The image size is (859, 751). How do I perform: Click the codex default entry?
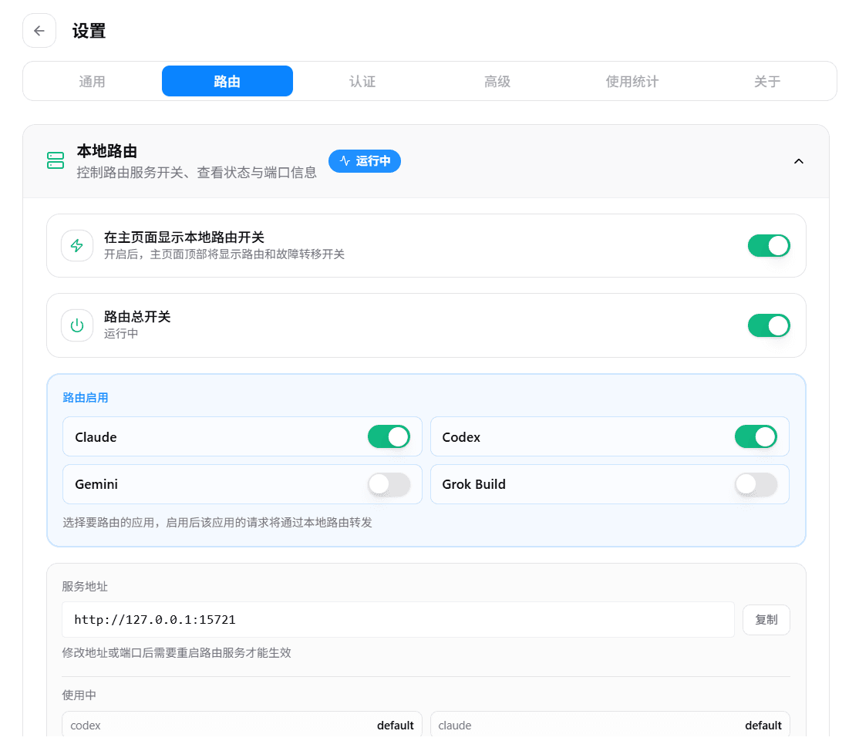242,725
